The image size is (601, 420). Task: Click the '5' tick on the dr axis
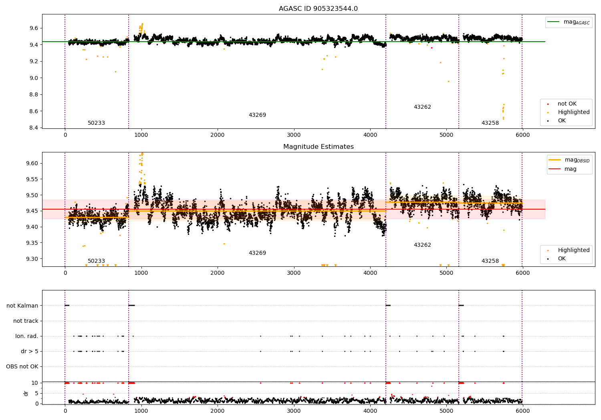pos(36,393)
